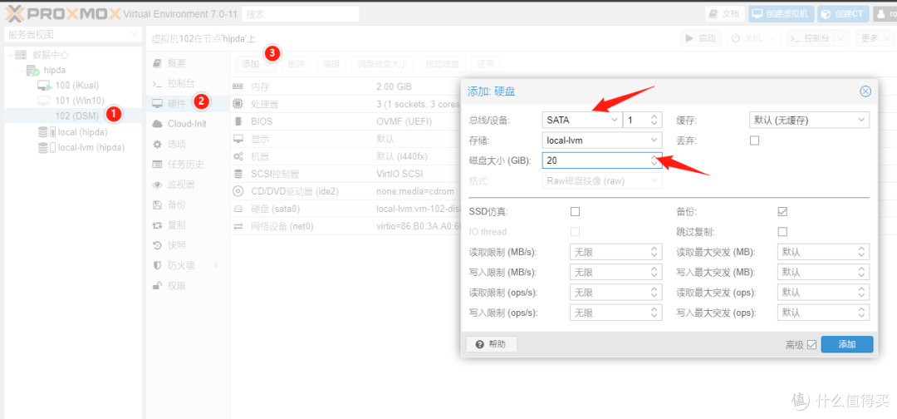Viewport: 897px width, 419px height.
Task: Select the CD/DVD驱动器 (ide2) row
Action: (x=346, y=191)
